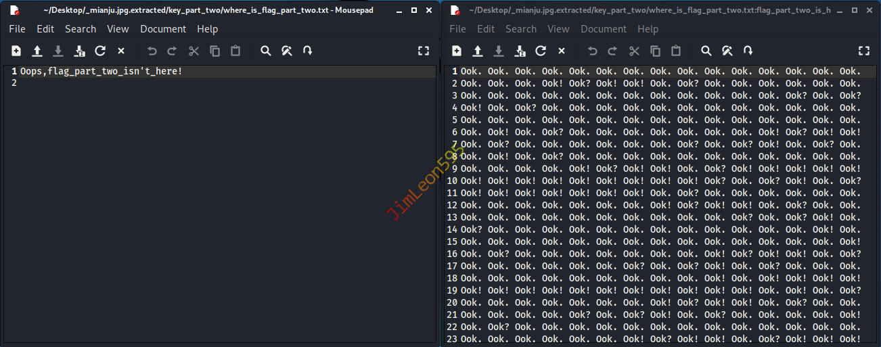Click Save As icon in right window toolbar
The image size is (881, 347).
pyautogui.click(x=520, y=51)
